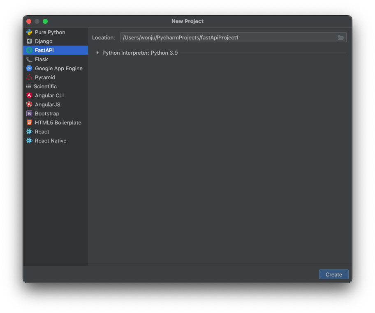
Task: Click the Create button
Action: click(x=333, y=274)
